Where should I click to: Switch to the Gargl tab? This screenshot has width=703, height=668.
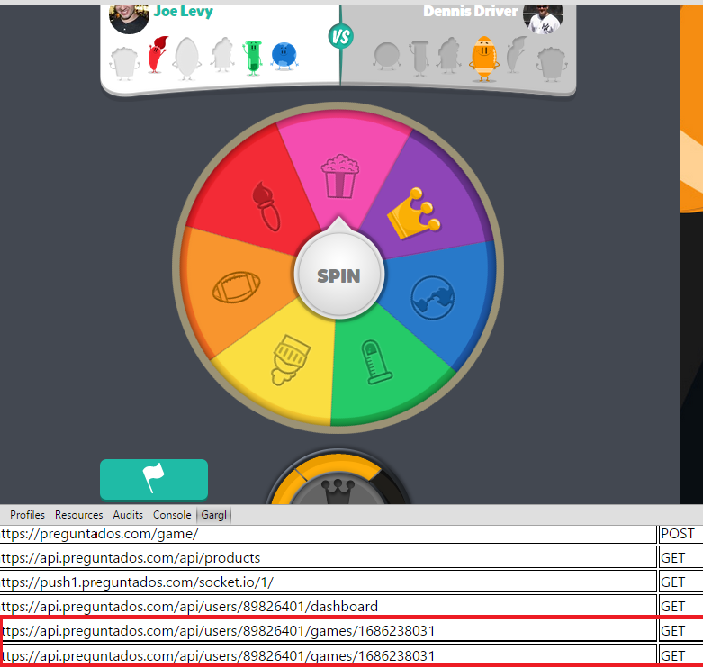coord(214,515)
